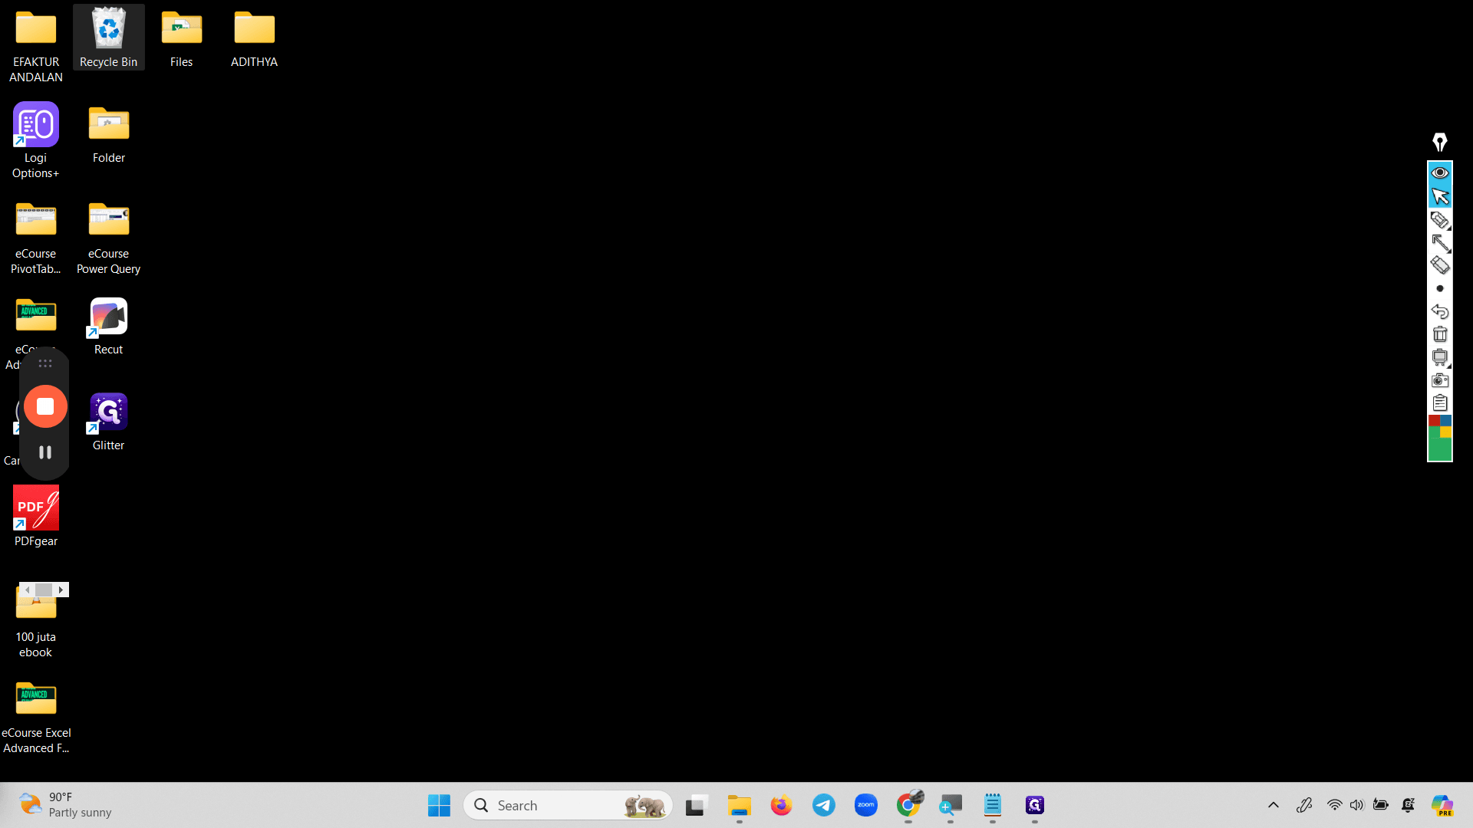Screen dimensions: 1473x828
Task: Select the eCourse Excel Advanced F... folder
Action: (x=36, y=717)
